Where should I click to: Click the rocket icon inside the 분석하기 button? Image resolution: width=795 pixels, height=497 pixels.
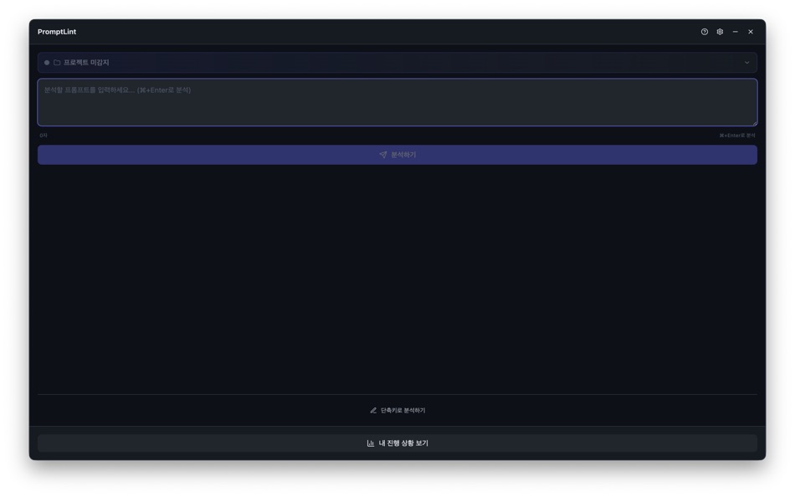click(x=382, y=154)
